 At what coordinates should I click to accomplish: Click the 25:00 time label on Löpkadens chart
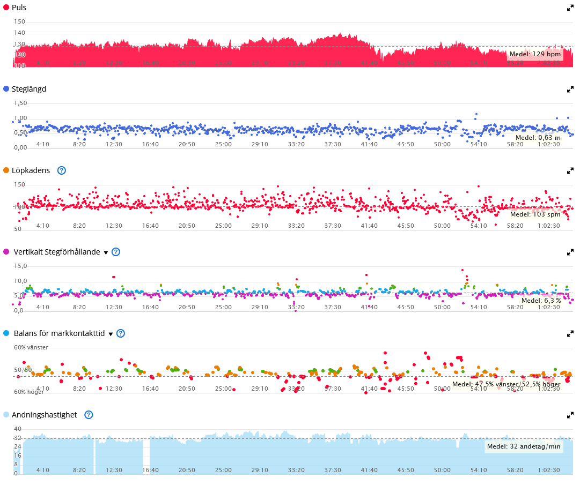[x=223, y=226]
